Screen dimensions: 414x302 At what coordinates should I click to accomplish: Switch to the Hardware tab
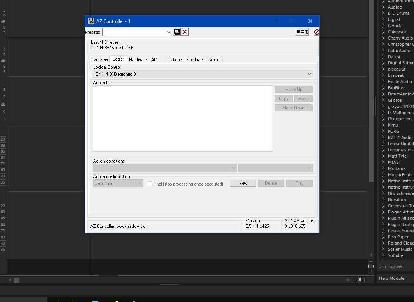pyautogui.click(x=138, y=60)
